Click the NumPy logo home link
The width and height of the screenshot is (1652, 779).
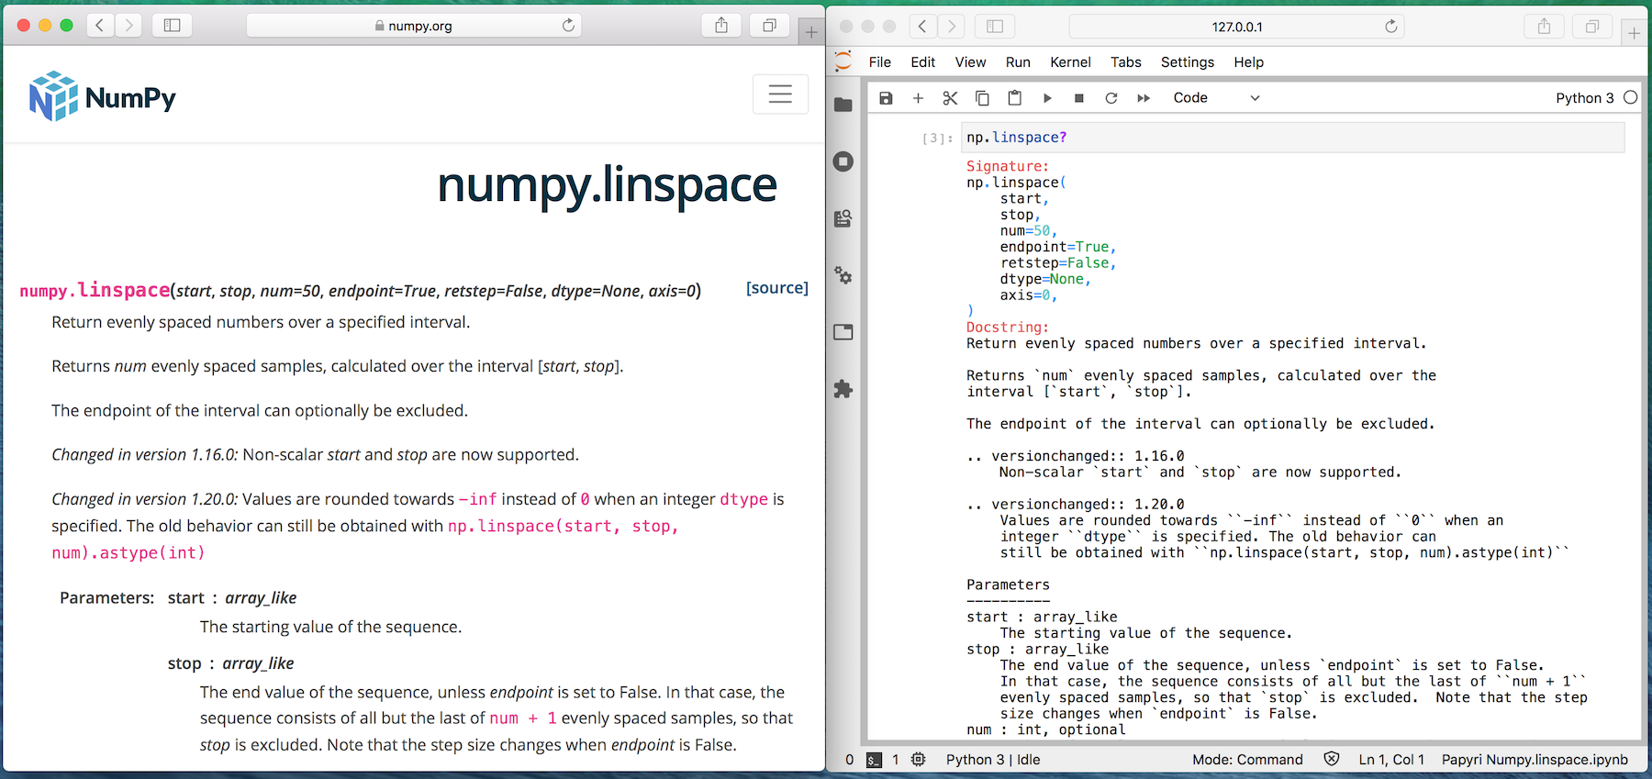pos(103,96)
